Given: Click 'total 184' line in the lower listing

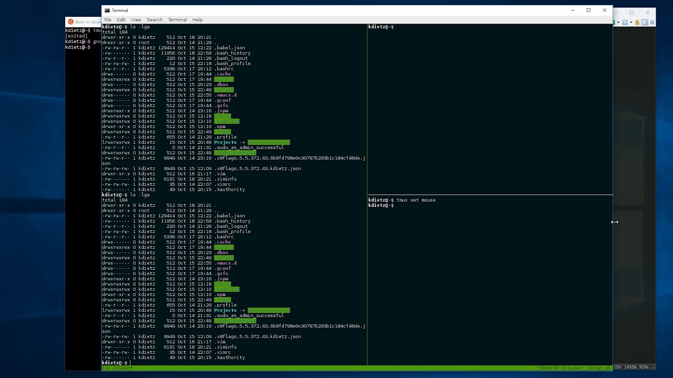Looking at the screenshot, I should pos(115,200).
